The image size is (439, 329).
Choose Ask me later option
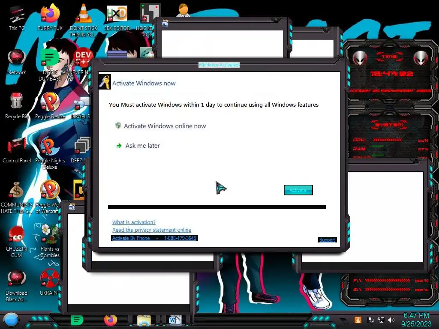pyautogui.click(x=138, y=146)
